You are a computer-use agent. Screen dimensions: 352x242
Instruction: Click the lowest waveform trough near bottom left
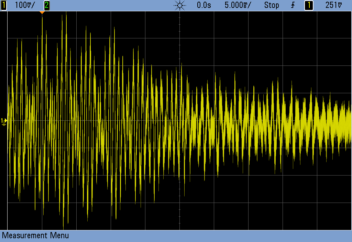[64, 228]
